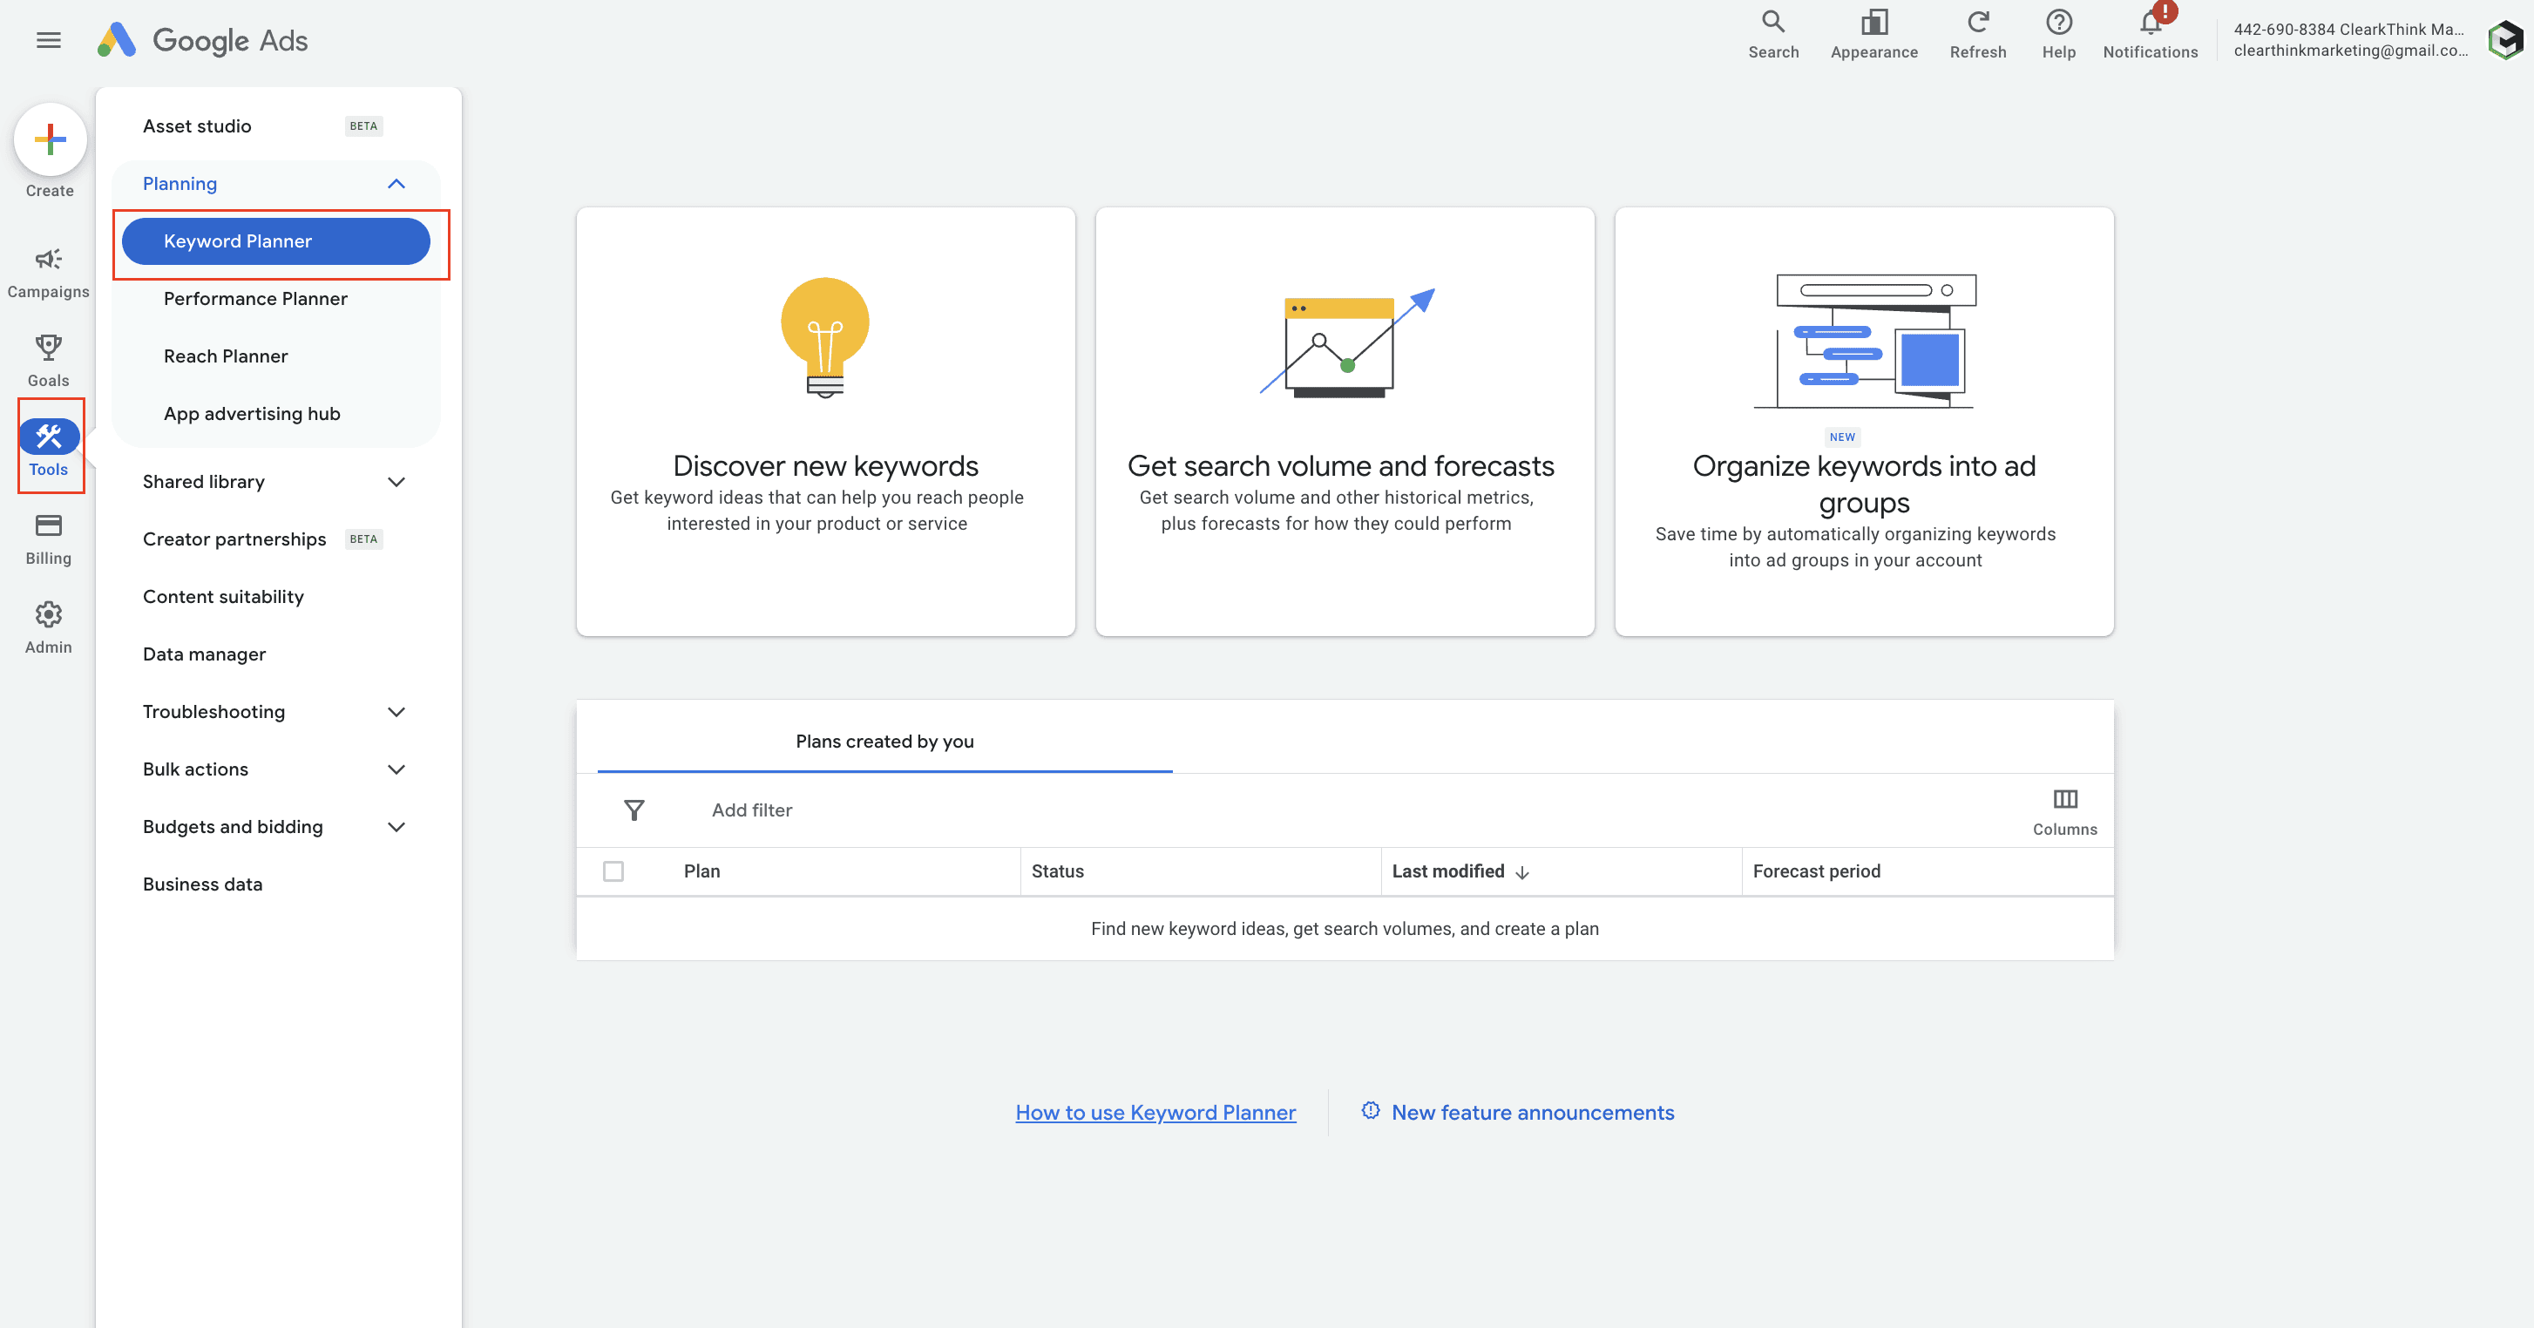Collapse the Planning section
2534x1328 pixels.
(396, 184)
